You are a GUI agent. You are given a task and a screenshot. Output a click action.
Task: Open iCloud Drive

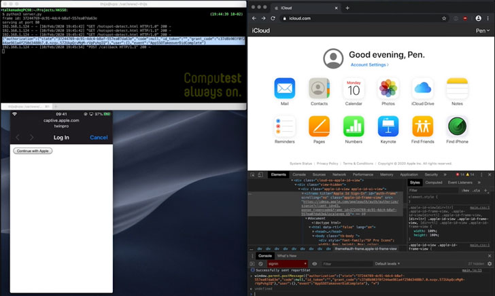(x=423, y=89)
